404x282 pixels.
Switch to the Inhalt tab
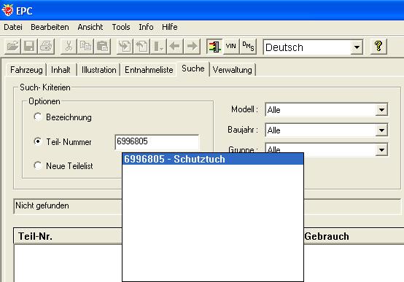coord(61,70)
